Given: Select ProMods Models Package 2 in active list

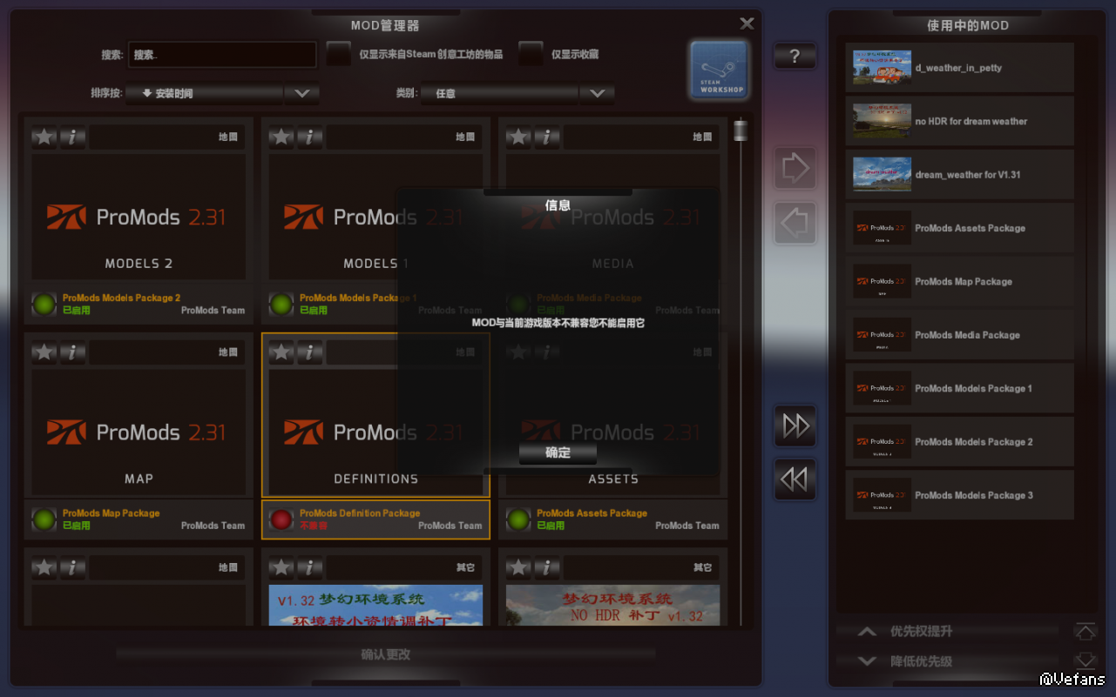Looking at the screenshot, I should coord(959,442).
